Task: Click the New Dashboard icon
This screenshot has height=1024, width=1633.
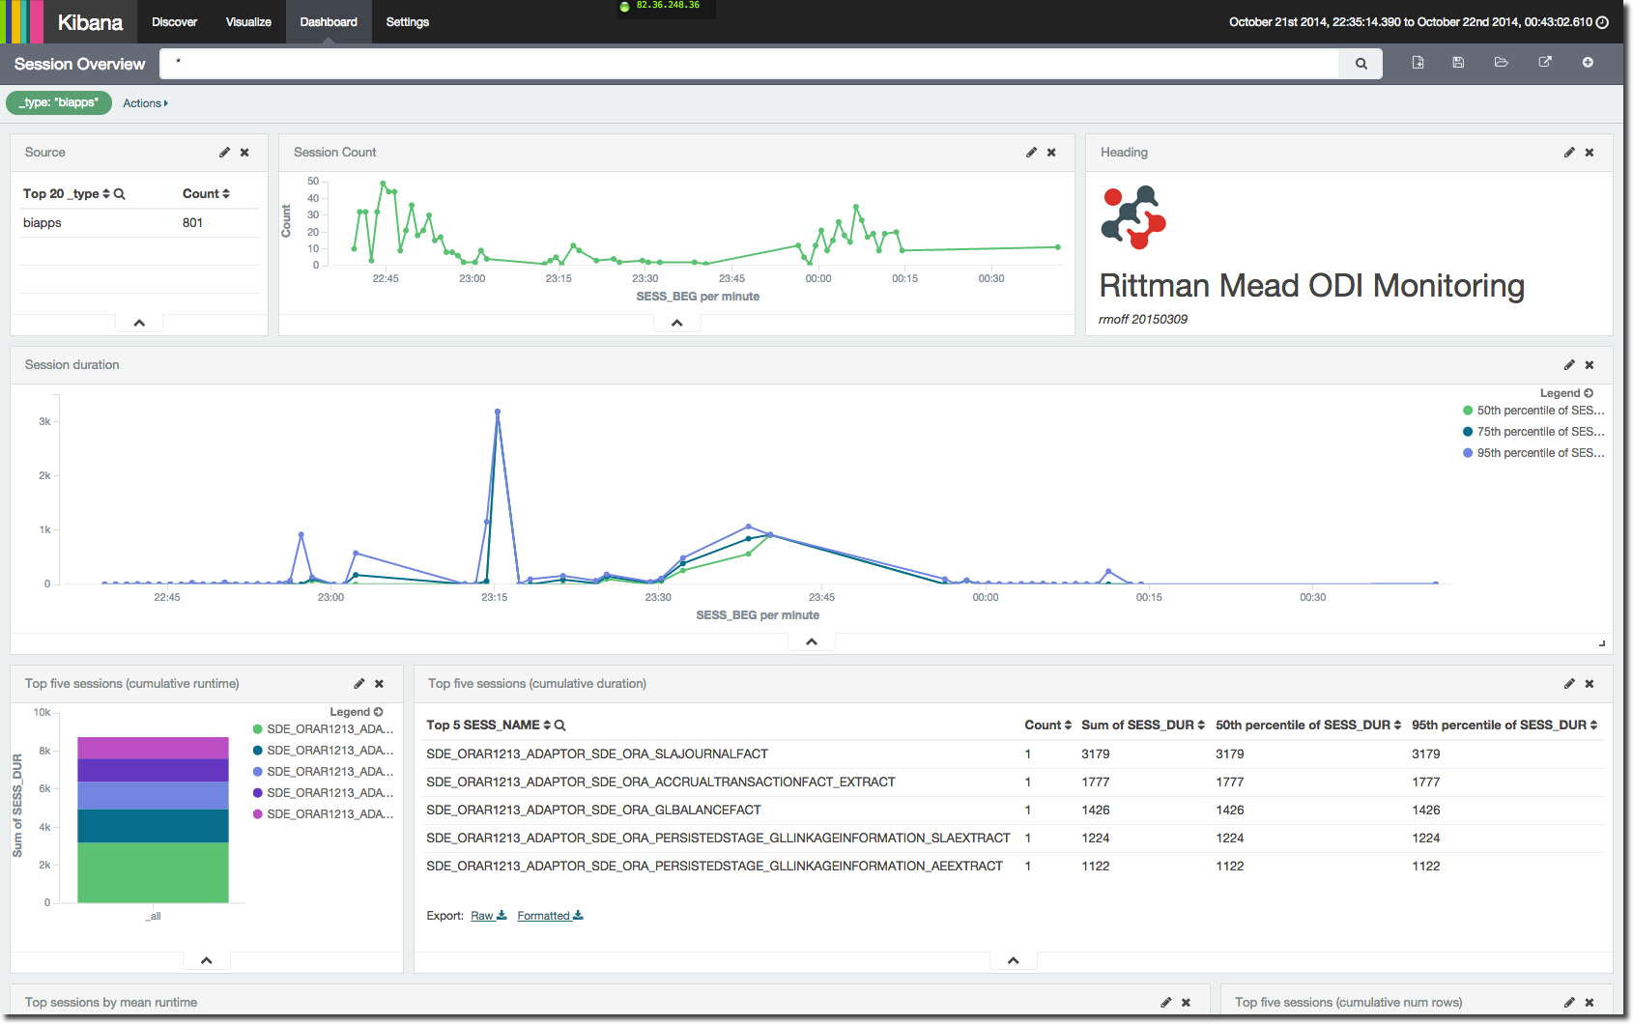Action: (1418, 63)
